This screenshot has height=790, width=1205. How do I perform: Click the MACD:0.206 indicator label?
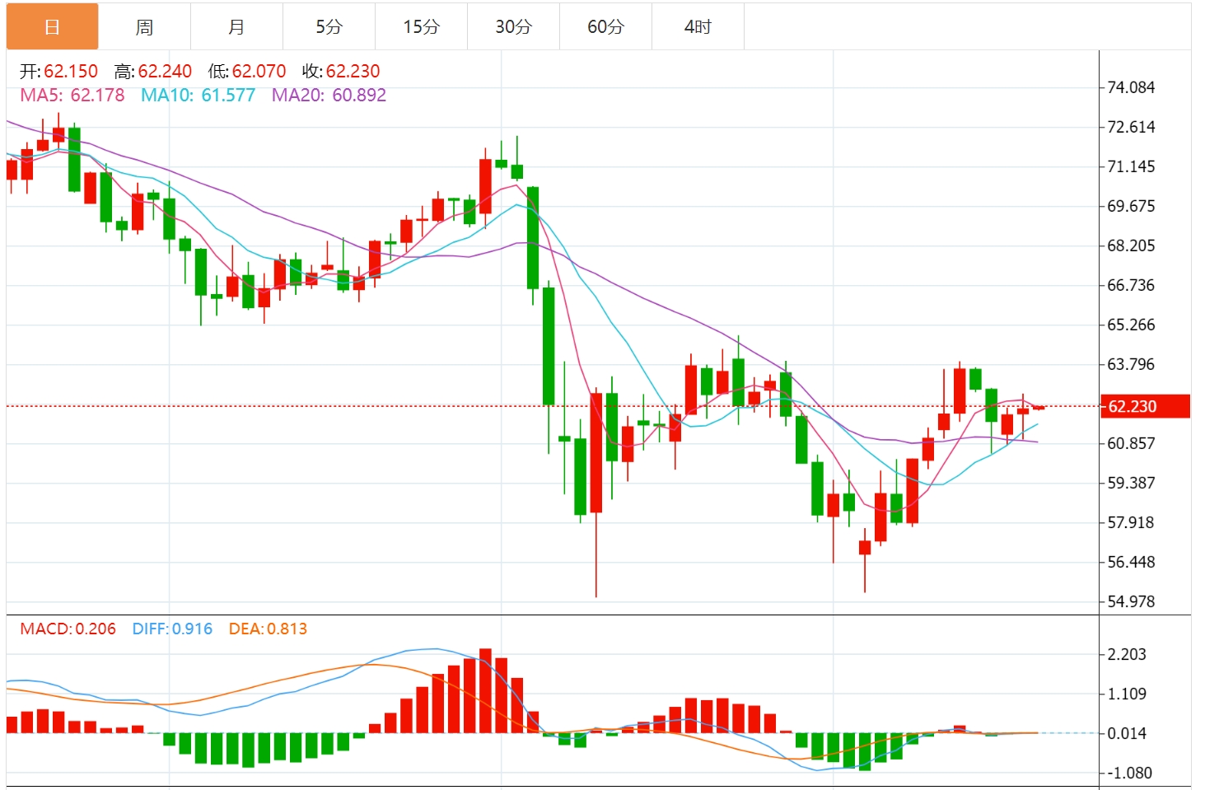click(x=68, y=629)
